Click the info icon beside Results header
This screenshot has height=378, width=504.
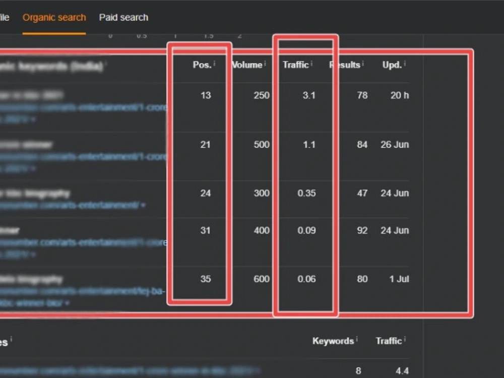click(x=363, y=64)
